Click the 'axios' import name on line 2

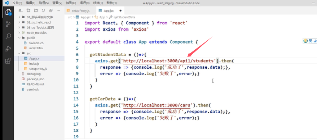coord(109,29)
